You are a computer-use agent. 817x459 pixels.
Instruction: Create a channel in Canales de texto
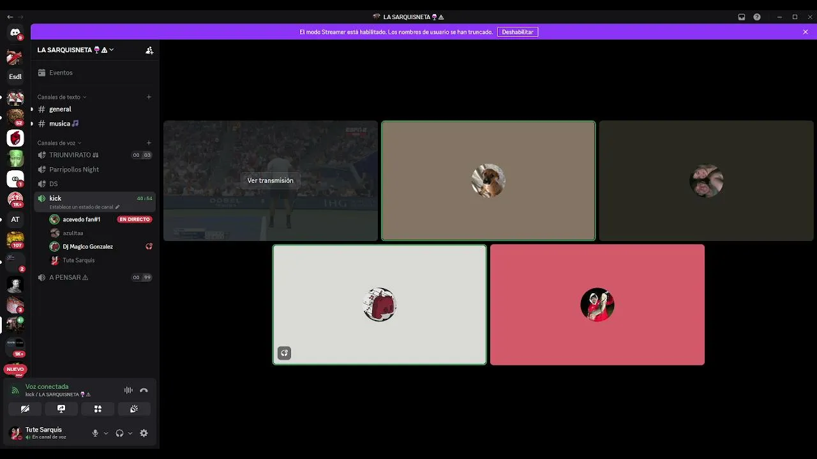click(149, 97)
